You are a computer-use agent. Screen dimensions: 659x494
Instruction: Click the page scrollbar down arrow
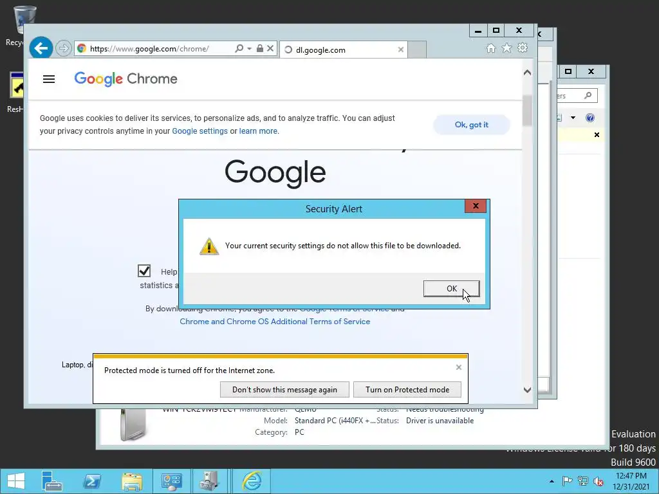pyautogui.click(x=527, y=390)
